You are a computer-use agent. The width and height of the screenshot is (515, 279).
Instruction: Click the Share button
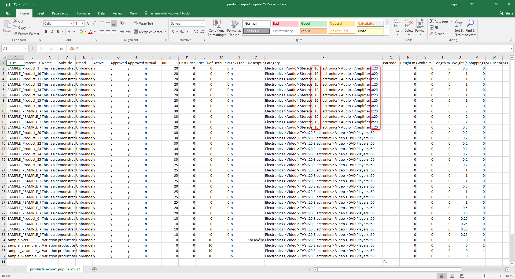click(x=506, y=13)
